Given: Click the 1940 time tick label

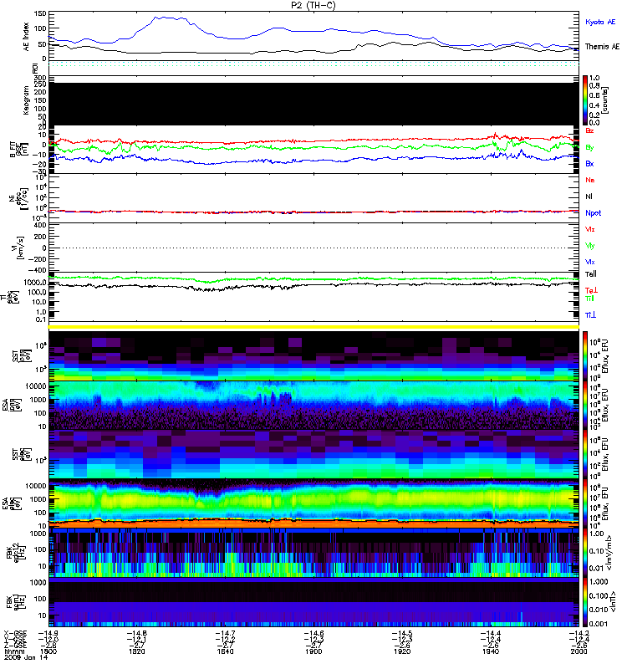Looking at the screenshot, I should coord(491,651).
